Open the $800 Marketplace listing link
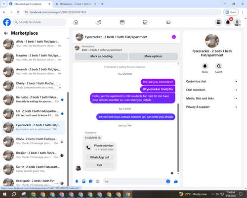Screen dimensions: 247x198 (102, 48)
